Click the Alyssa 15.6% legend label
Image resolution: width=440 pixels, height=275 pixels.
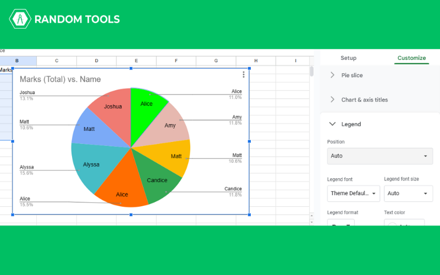[x=26, y=170]
